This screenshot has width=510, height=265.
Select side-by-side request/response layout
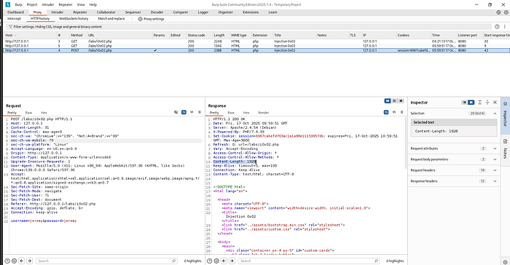[x=388, y=101]
